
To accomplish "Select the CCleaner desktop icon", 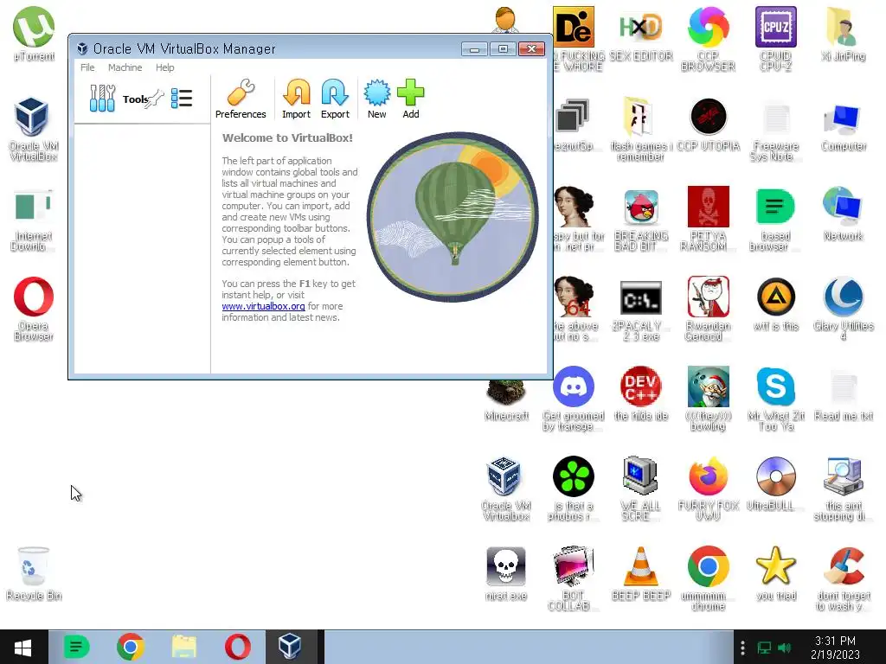I will tap(843, 578).
